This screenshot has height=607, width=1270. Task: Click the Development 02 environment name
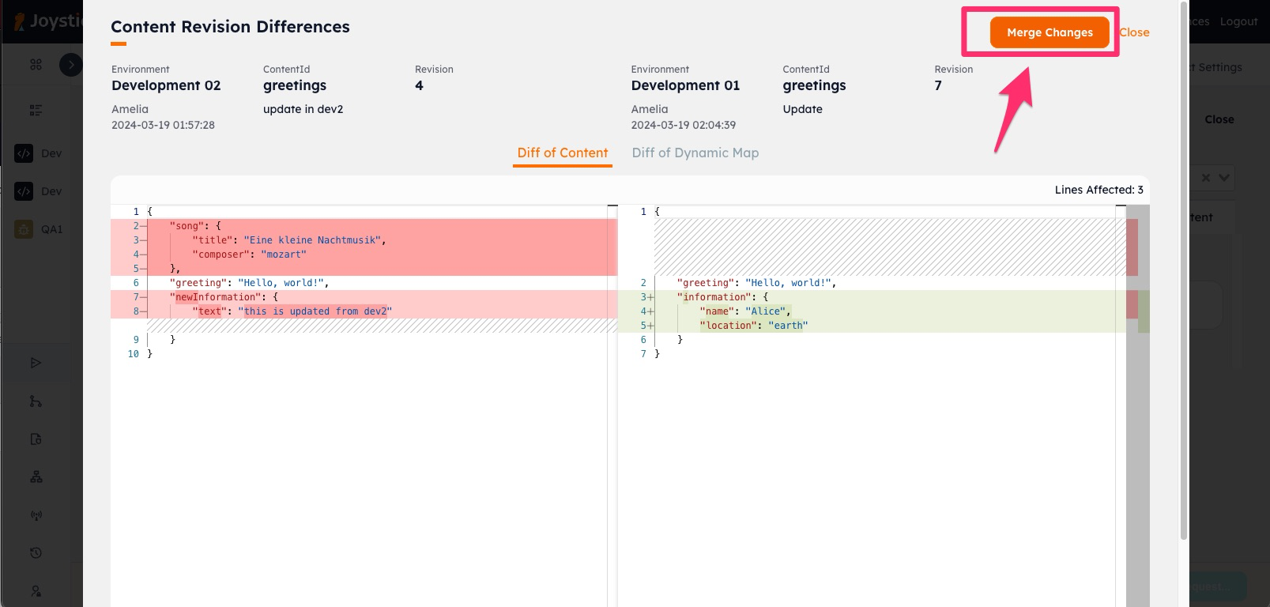click(x=166, y=85)
